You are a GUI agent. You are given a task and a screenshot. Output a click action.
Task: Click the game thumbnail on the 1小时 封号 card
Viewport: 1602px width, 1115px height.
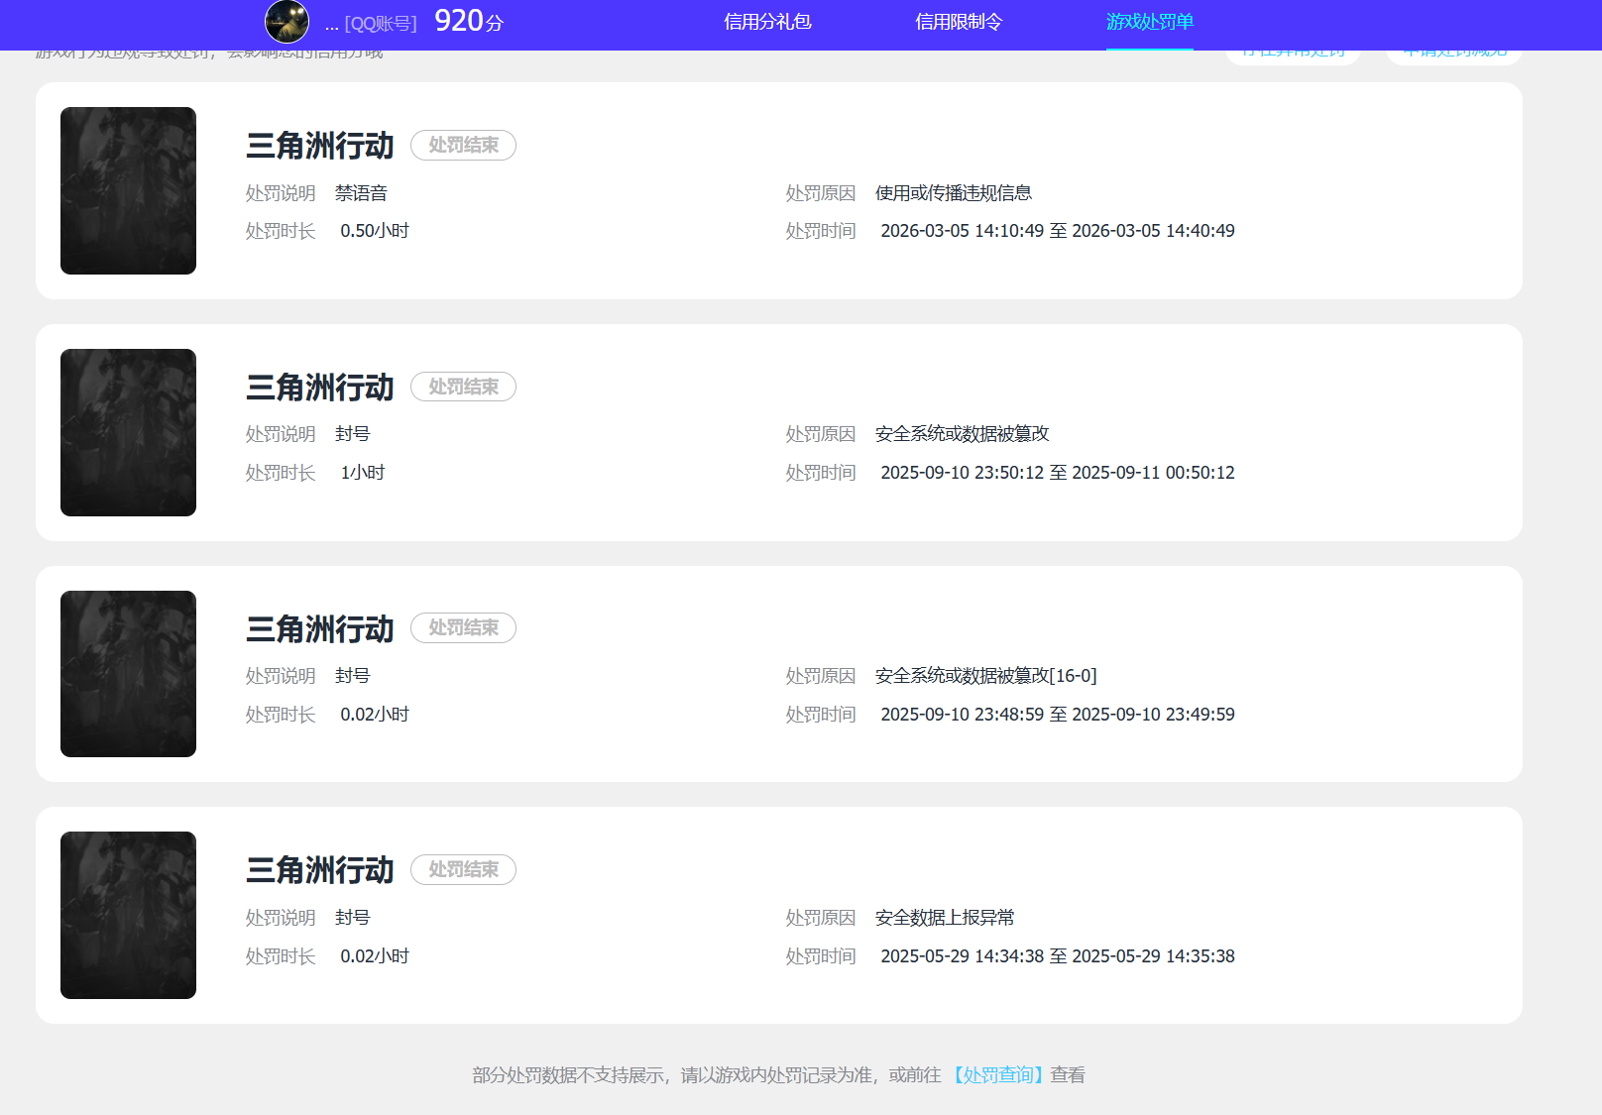128,432
